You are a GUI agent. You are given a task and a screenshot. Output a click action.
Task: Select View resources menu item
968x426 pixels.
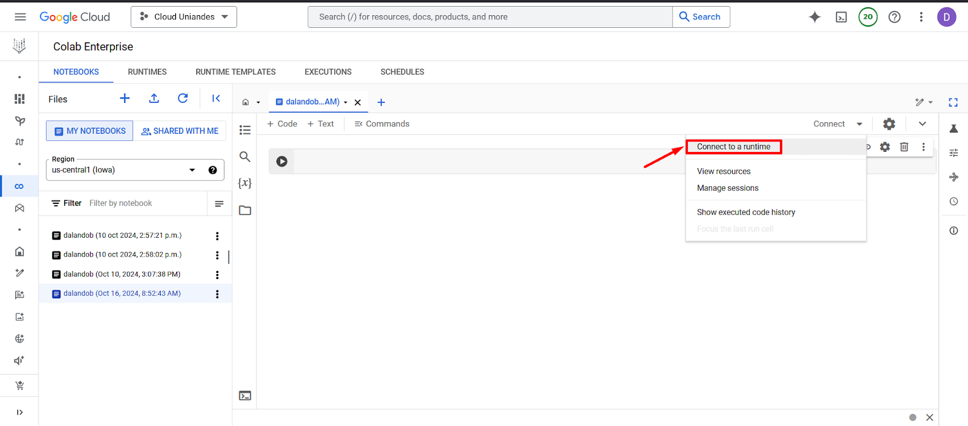[776, 171]
